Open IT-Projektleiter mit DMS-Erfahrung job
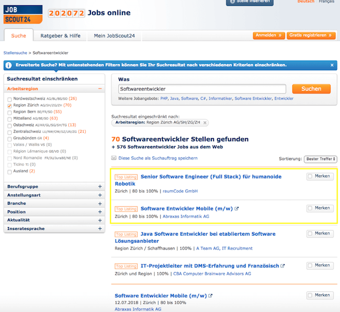340x312 pixels. (210, 266)
